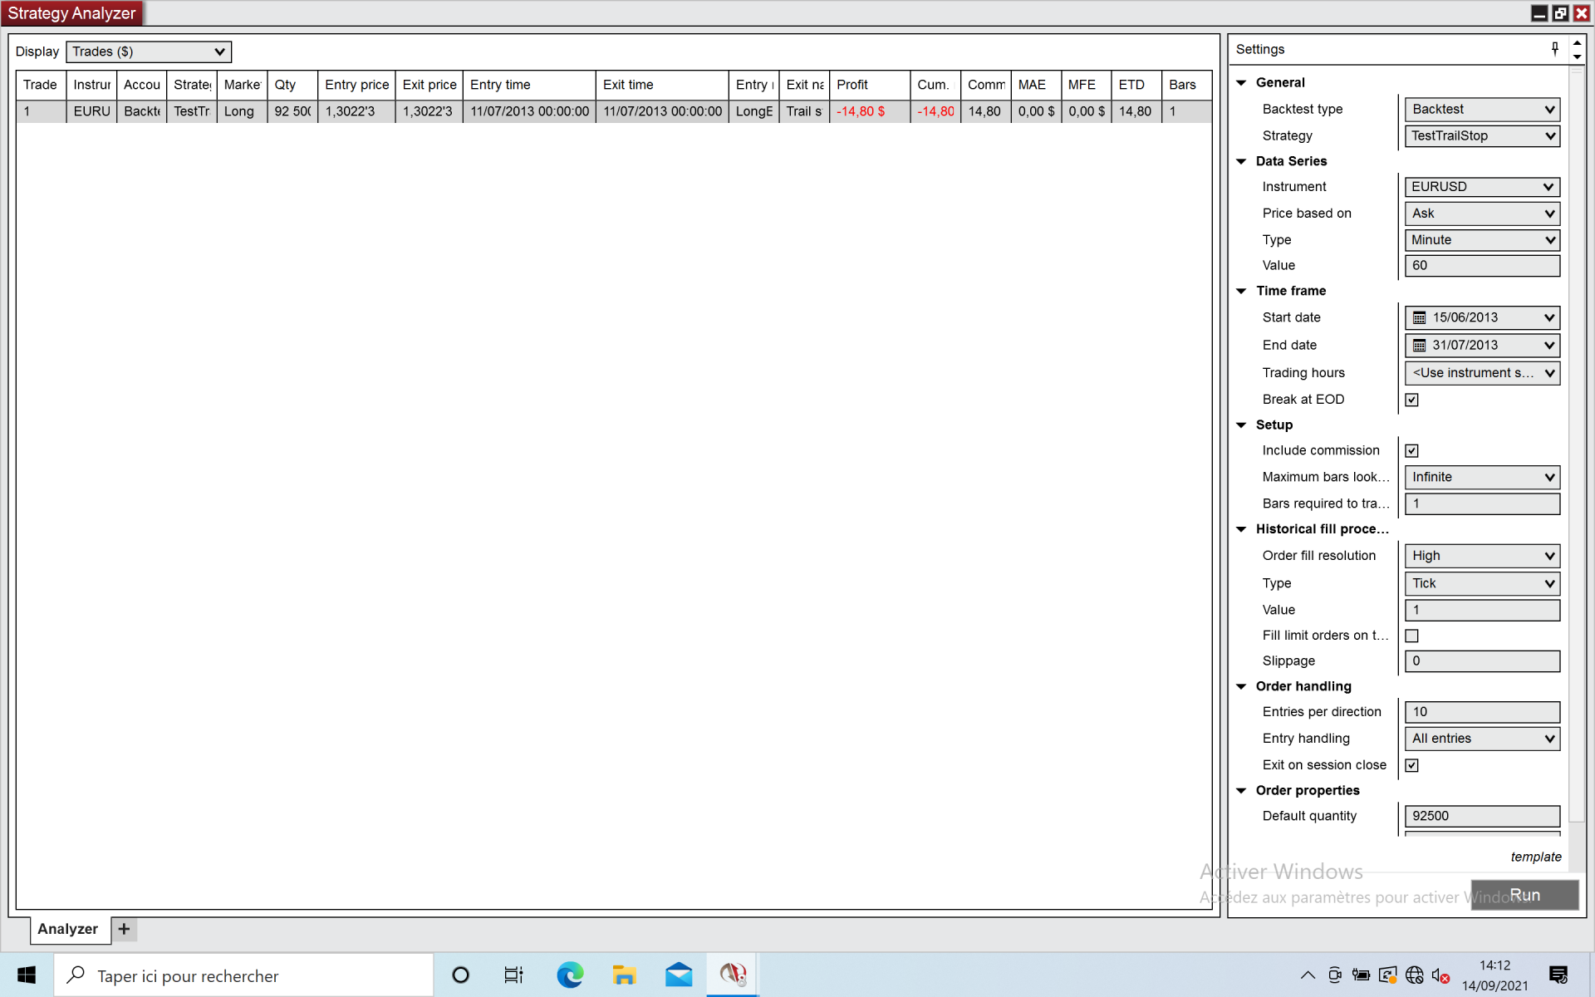Launch Microsoft Edge from taskbar

(570, 975)
